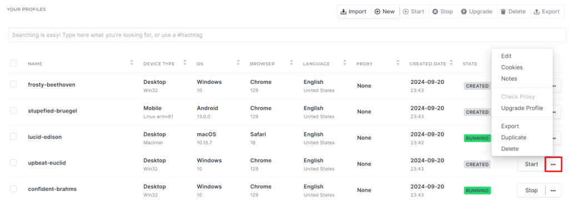Open more options for confident-brahms
Image resolution: width=569 pixels, height=205 pixels.
[x=553, y=191]
